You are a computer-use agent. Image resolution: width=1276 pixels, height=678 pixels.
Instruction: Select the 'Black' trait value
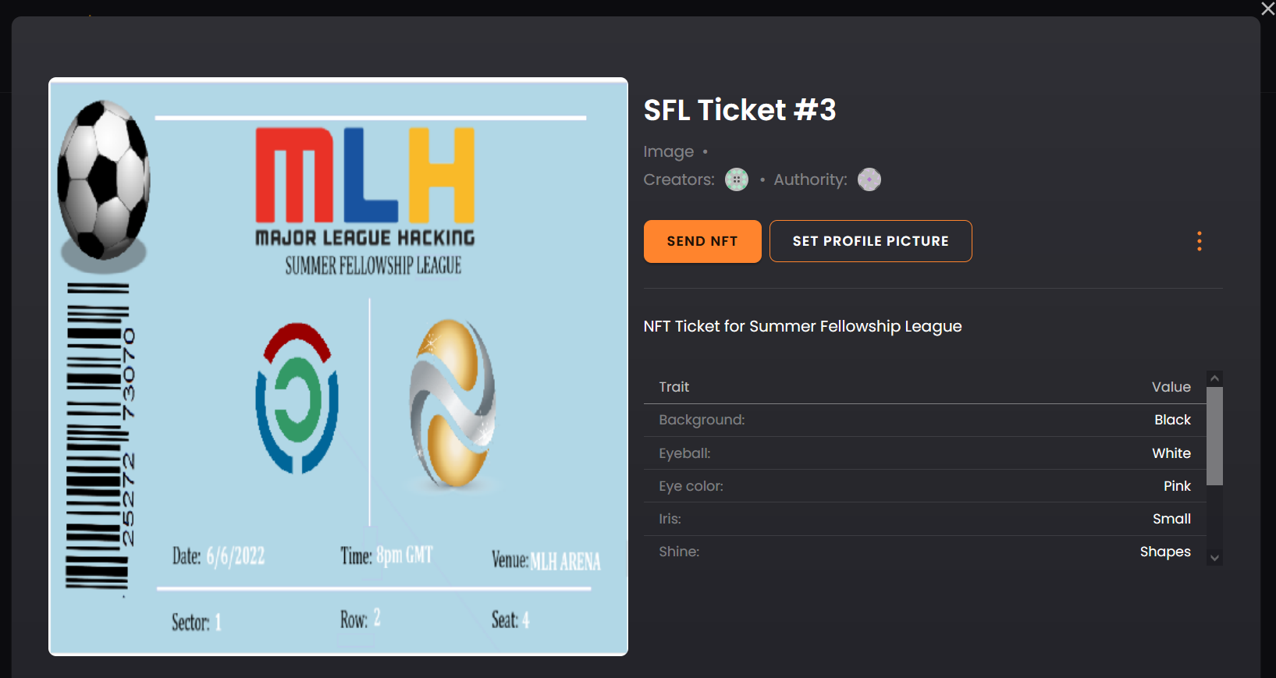pyautogui.click(x=1172, y=420)
